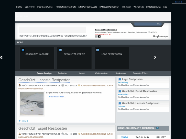Open the Bekleidung category link

tap(123, 82)
